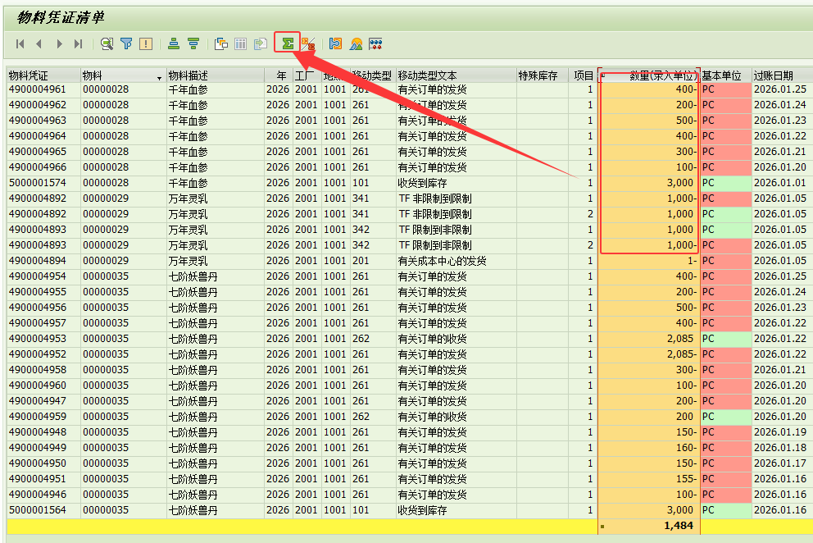Click next page arrow icon
This screenshot has width=813, height=543.
click(x=59, y=43)
